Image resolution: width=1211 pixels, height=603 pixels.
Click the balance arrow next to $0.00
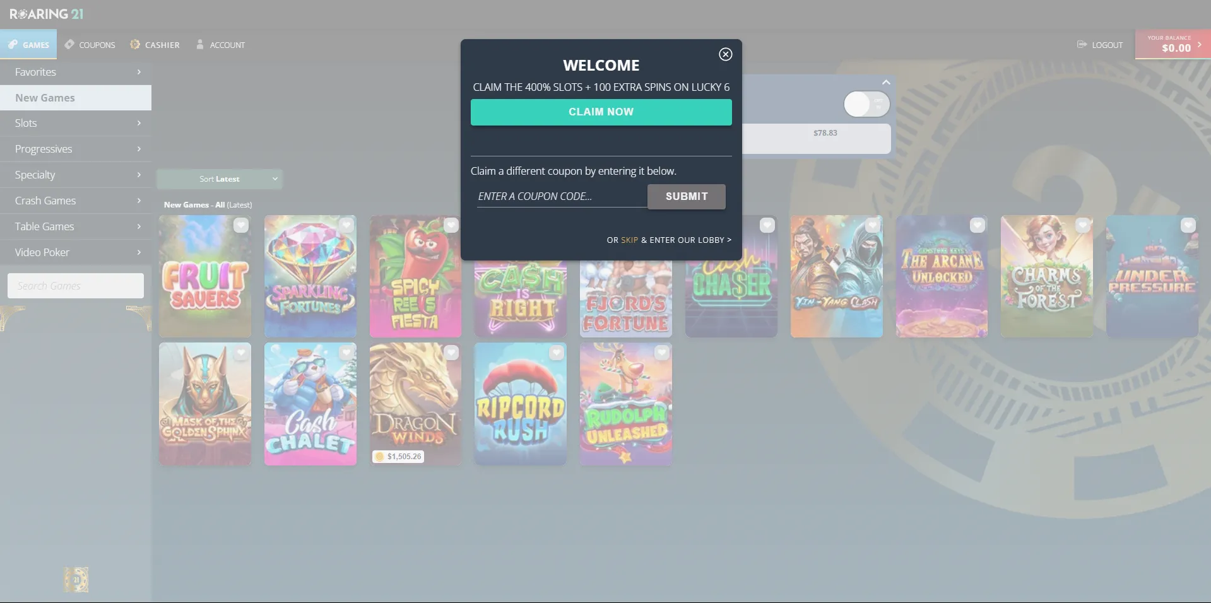pyautogui.click(x=1201, y=45)
